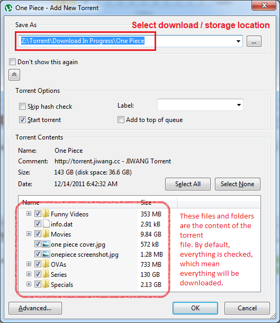Click the 9.84 GB size value

pos(151,234)
